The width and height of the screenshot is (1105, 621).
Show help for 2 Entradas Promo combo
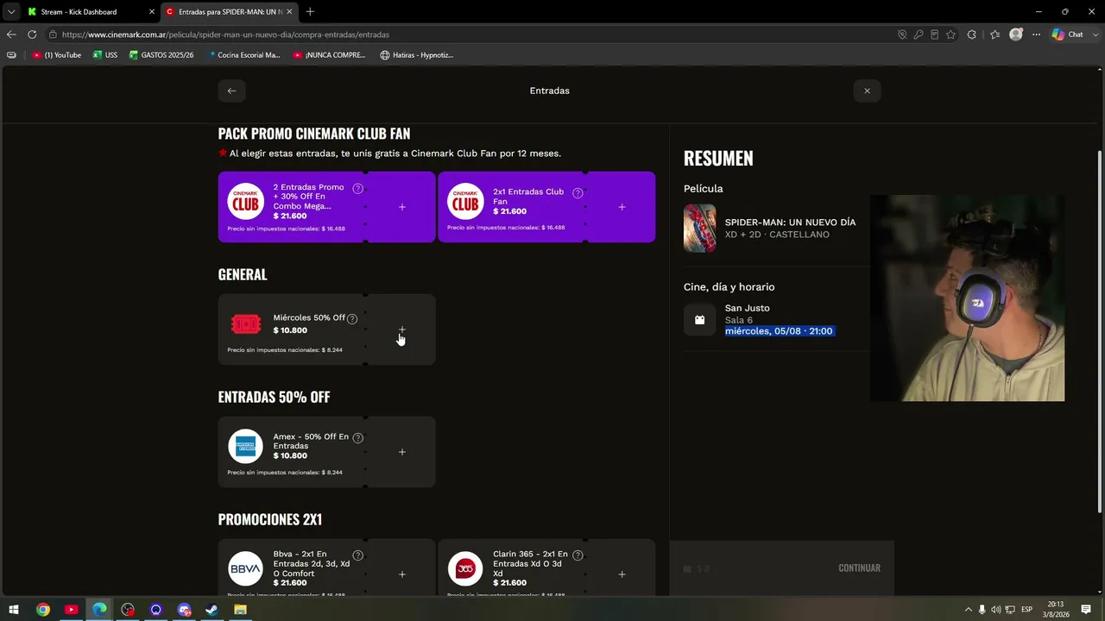(357, 189)
